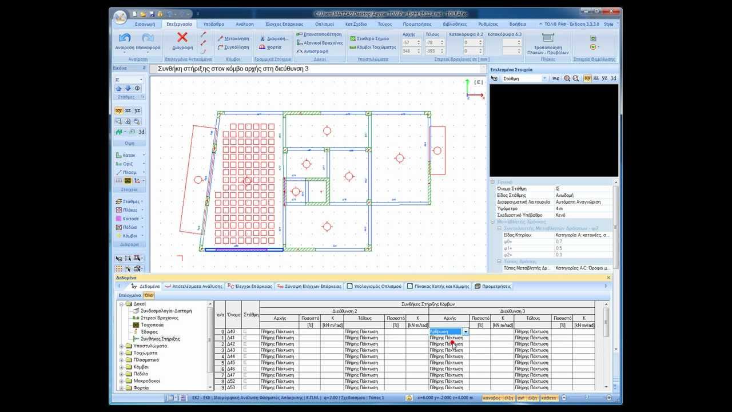Viewport: 732px width, 412px height.
Task: Switch to Έλεγχοι Επάρκειας data tab
Action: (x=249, y=286)
